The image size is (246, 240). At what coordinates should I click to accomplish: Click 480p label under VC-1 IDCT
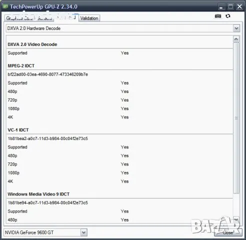pyautogui.click(x=12, y=155)
